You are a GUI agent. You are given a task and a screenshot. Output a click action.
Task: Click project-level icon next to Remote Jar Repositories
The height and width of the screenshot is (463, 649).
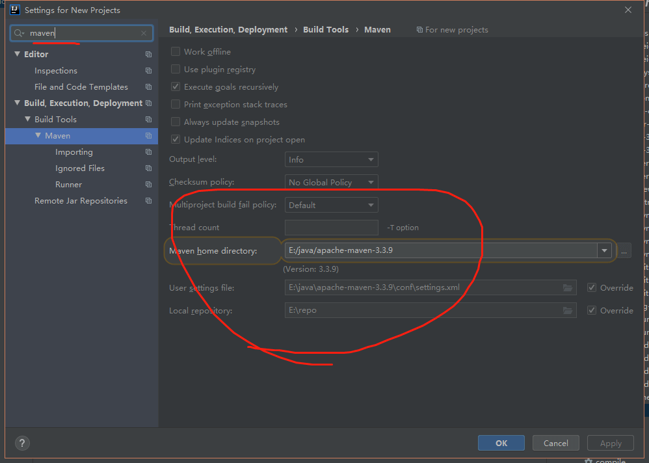[x=148, y=201]
